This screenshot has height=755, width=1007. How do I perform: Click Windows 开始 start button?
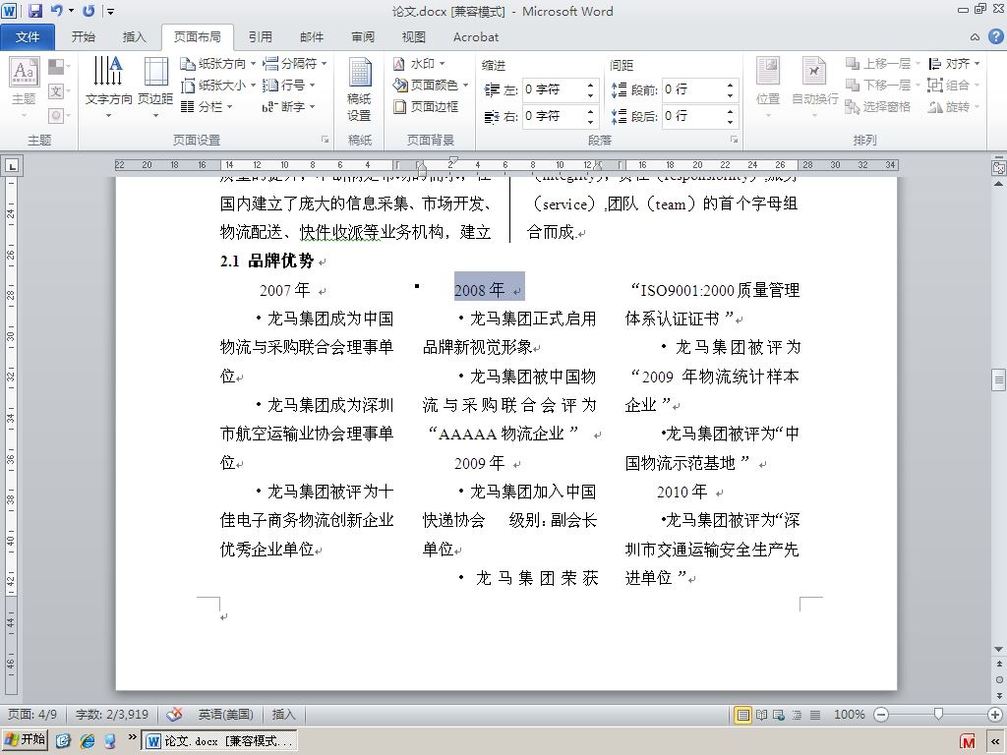tap(26, 740)
